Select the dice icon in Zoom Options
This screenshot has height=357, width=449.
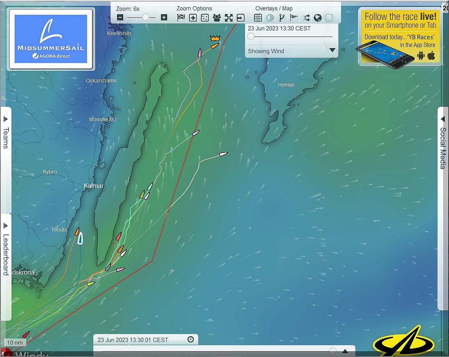click(x=205, y=17)
